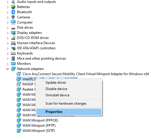Click the Cisco AnyConnect adapter icon
Screen dimensions: 159x133
coord(19,74)
